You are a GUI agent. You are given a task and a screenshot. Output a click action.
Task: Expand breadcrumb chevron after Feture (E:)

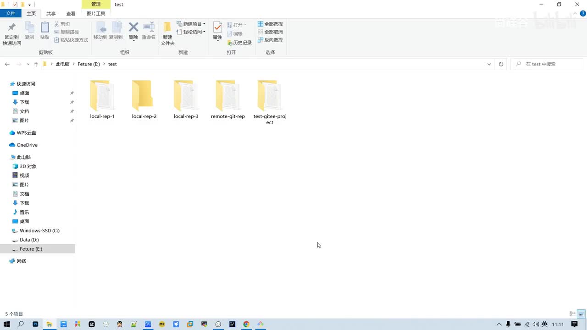point(104,64)
